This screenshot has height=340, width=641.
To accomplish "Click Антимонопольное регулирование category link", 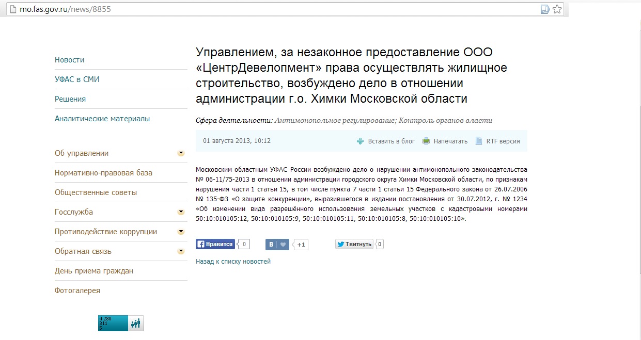I will [x=335, y=121].
